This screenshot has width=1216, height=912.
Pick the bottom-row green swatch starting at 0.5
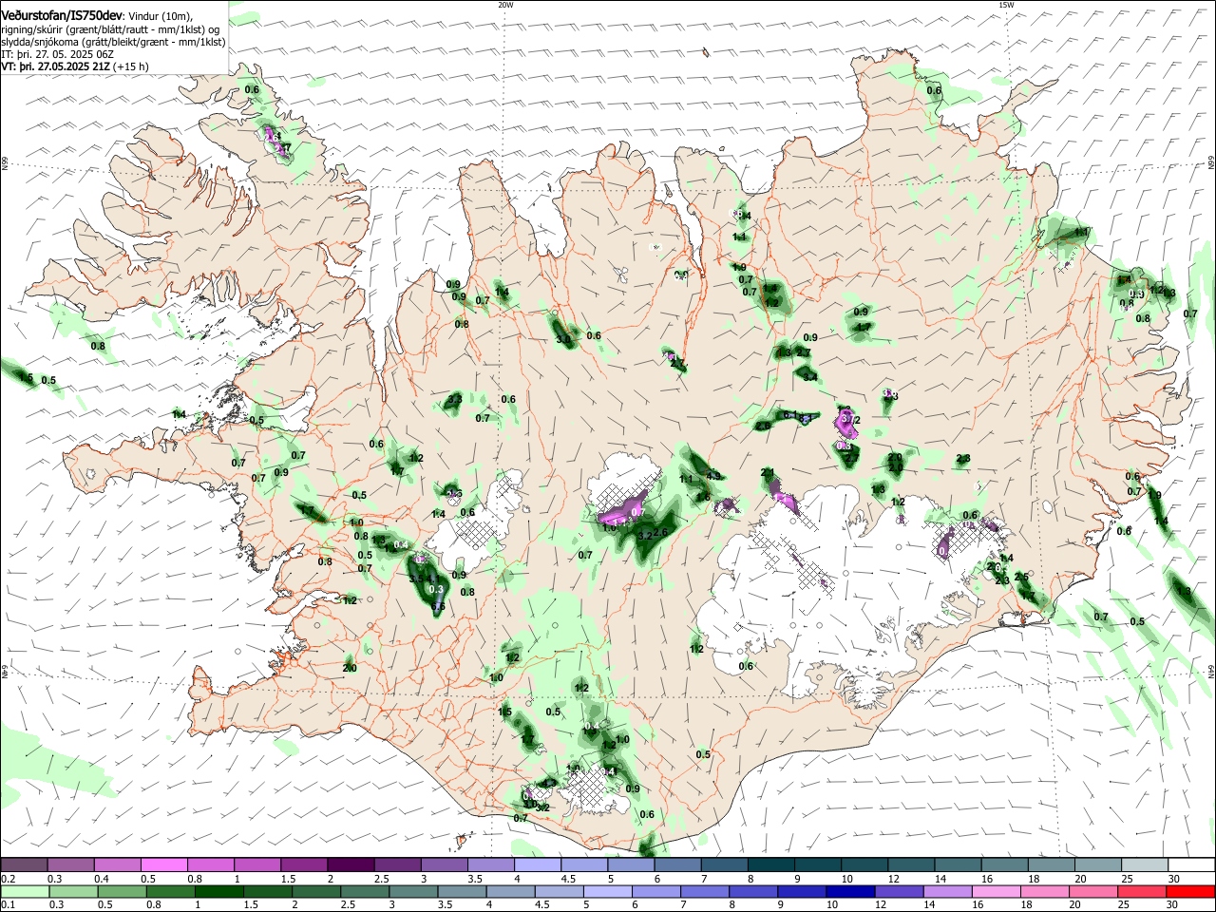(x=122, y=891)
